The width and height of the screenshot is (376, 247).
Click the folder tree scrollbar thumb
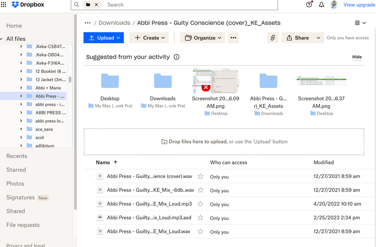[x=70, y=79]
